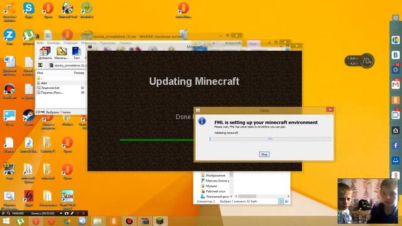
Task: Click the Odnoklassniki taskbar icon
Action: [x=114, y=221]
